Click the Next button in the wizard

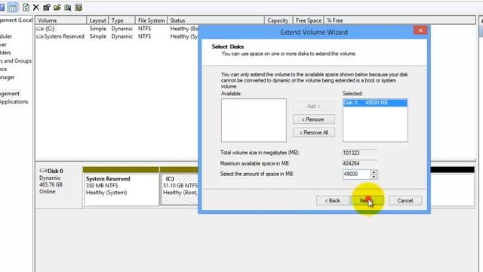367,200
